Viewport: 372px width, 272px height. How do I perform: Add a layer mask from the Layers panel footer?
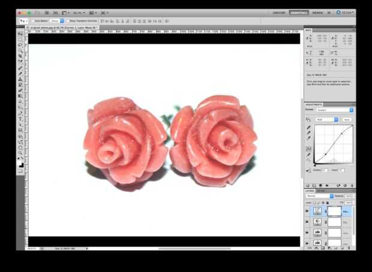click(x=323, y=248)
